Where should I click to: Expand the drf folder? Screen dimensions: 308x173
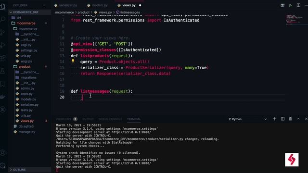pyautogui.click(x=19, y=18)
